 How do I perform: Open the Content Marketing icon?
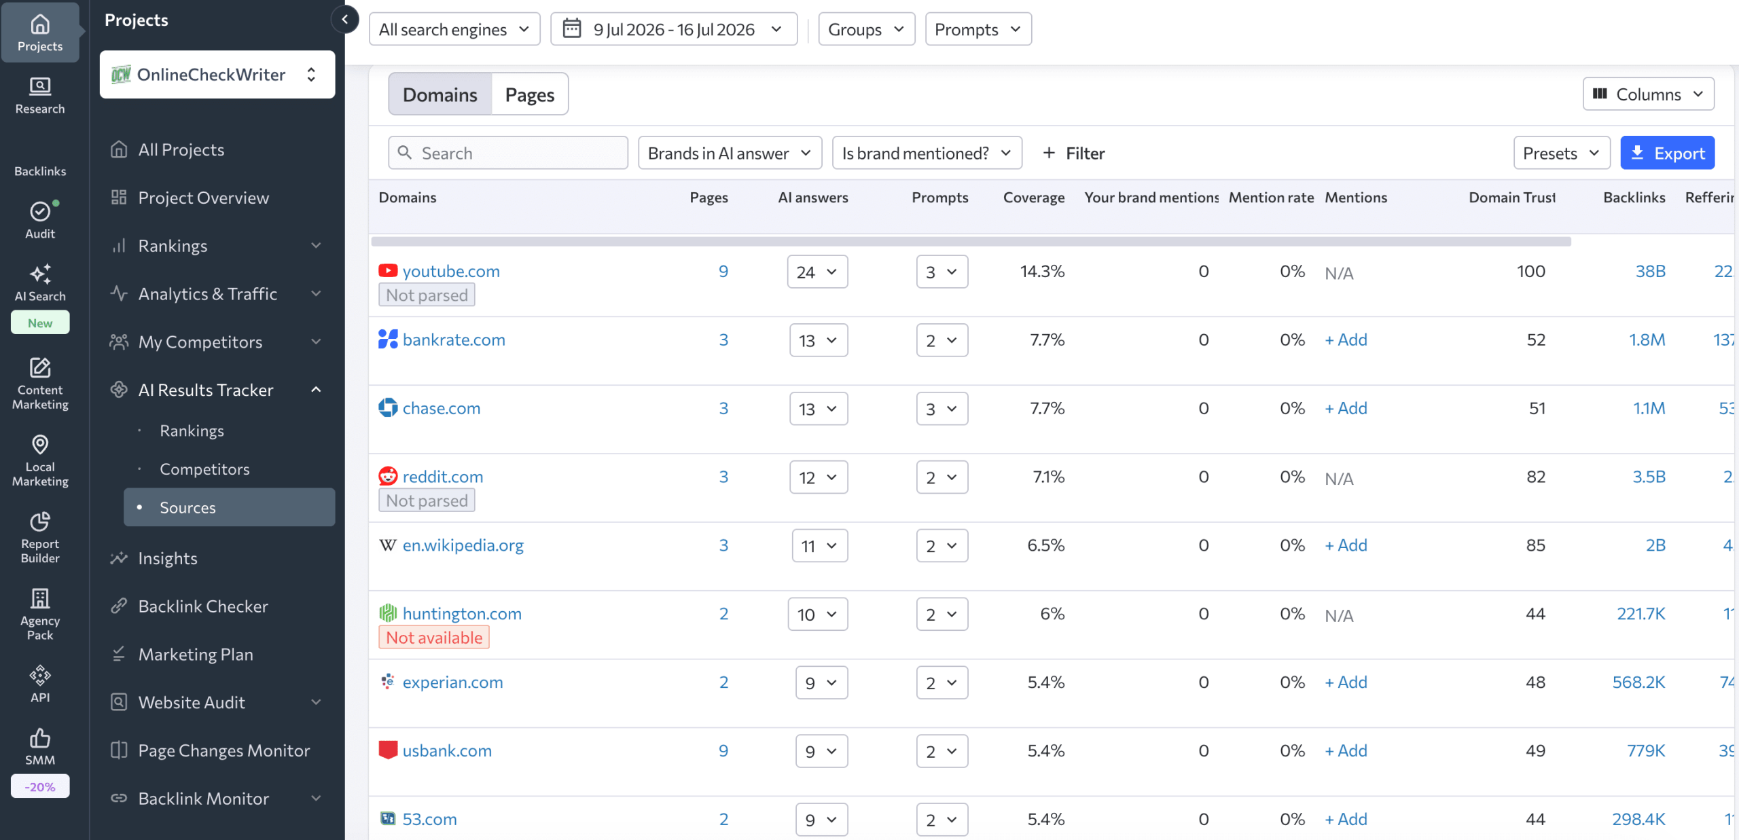coord(40,367)
